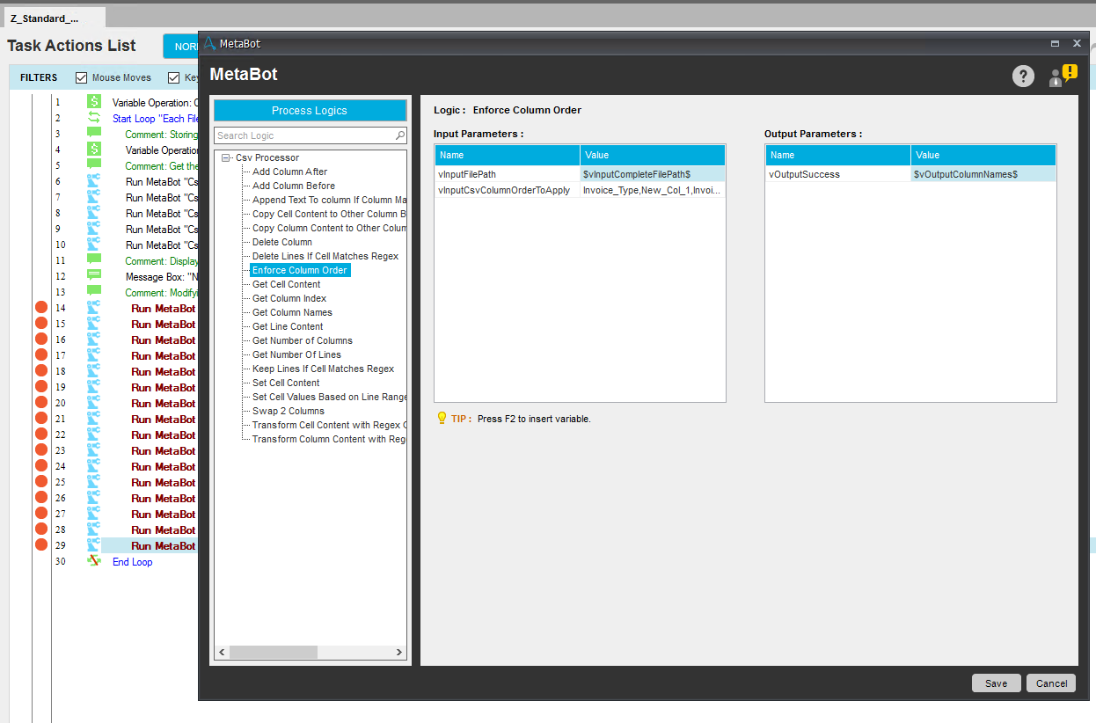The height and width of the screenshot is (723, 1096).
Task: Click the breakpoint dot on line 18
Action: (40, 371)
